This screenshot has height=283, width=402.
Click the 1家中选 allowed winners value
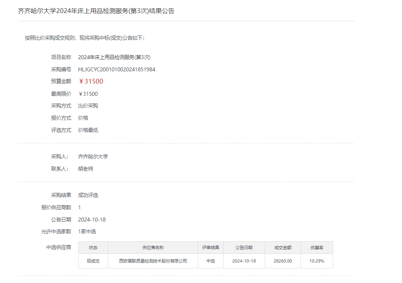(x=87, y=231)
